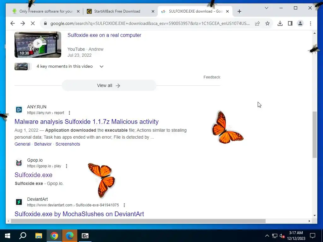Open ANY.RUN result options three dots

[69, 113]
